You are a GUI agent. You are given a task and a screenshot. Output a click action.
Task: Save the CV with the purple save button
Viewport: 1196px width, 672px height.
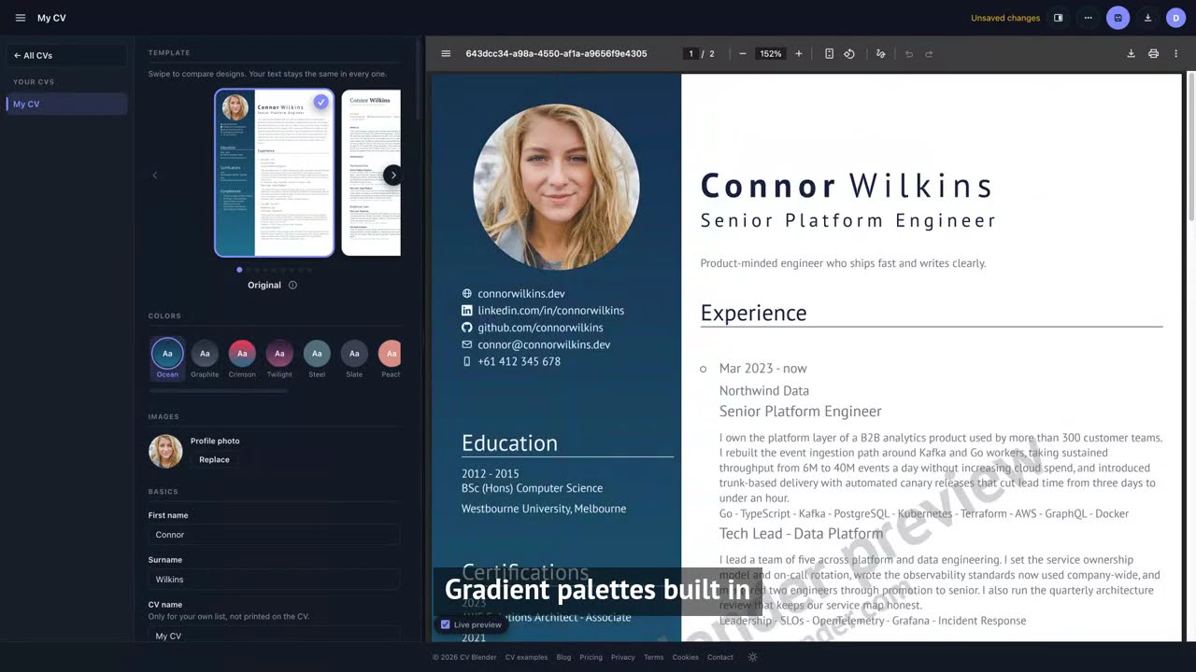[1118, 18]
